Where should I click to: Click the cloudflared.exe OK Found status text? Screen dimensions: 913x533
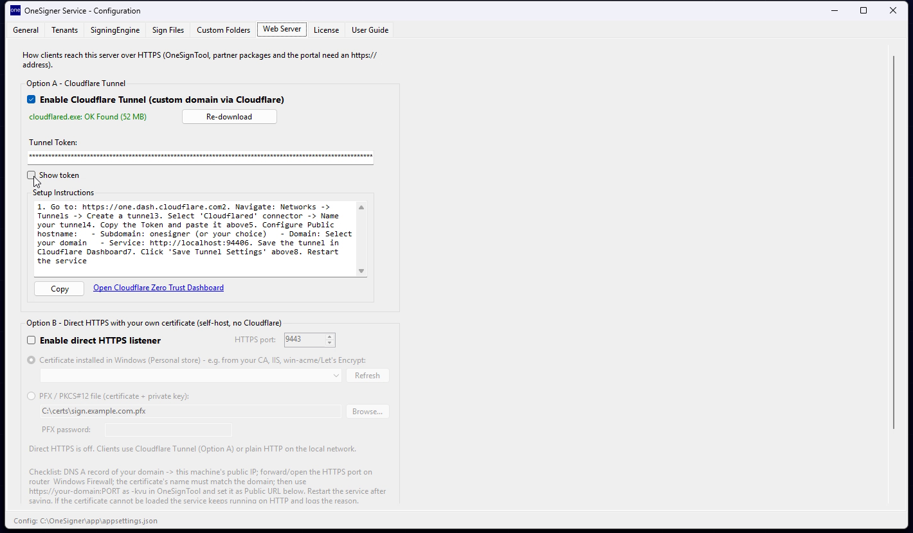click(x=87, y=117)
